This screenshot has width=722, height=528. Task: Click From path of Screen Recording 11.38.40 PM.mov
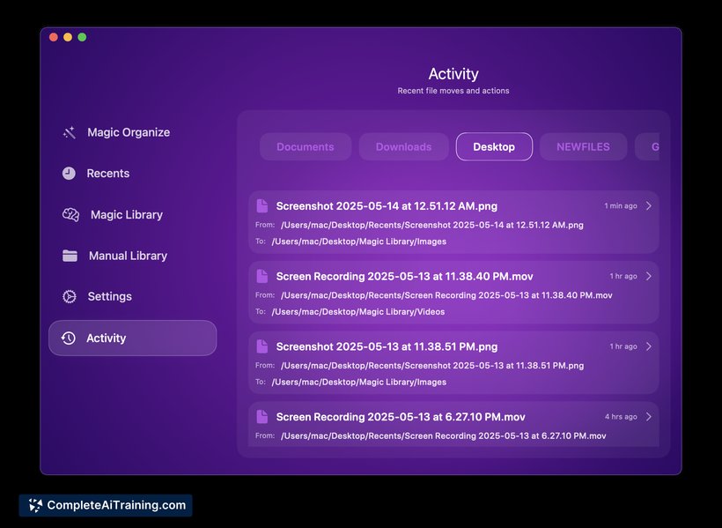tap(446, 295)
